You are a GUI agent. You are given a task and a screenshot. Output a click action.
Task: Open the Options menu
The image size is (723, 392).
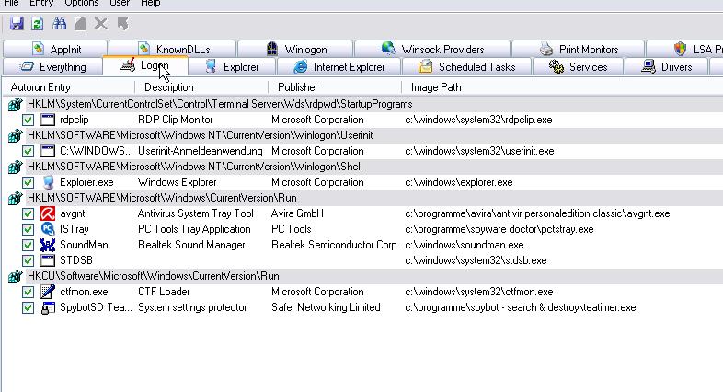pos(82,3)
